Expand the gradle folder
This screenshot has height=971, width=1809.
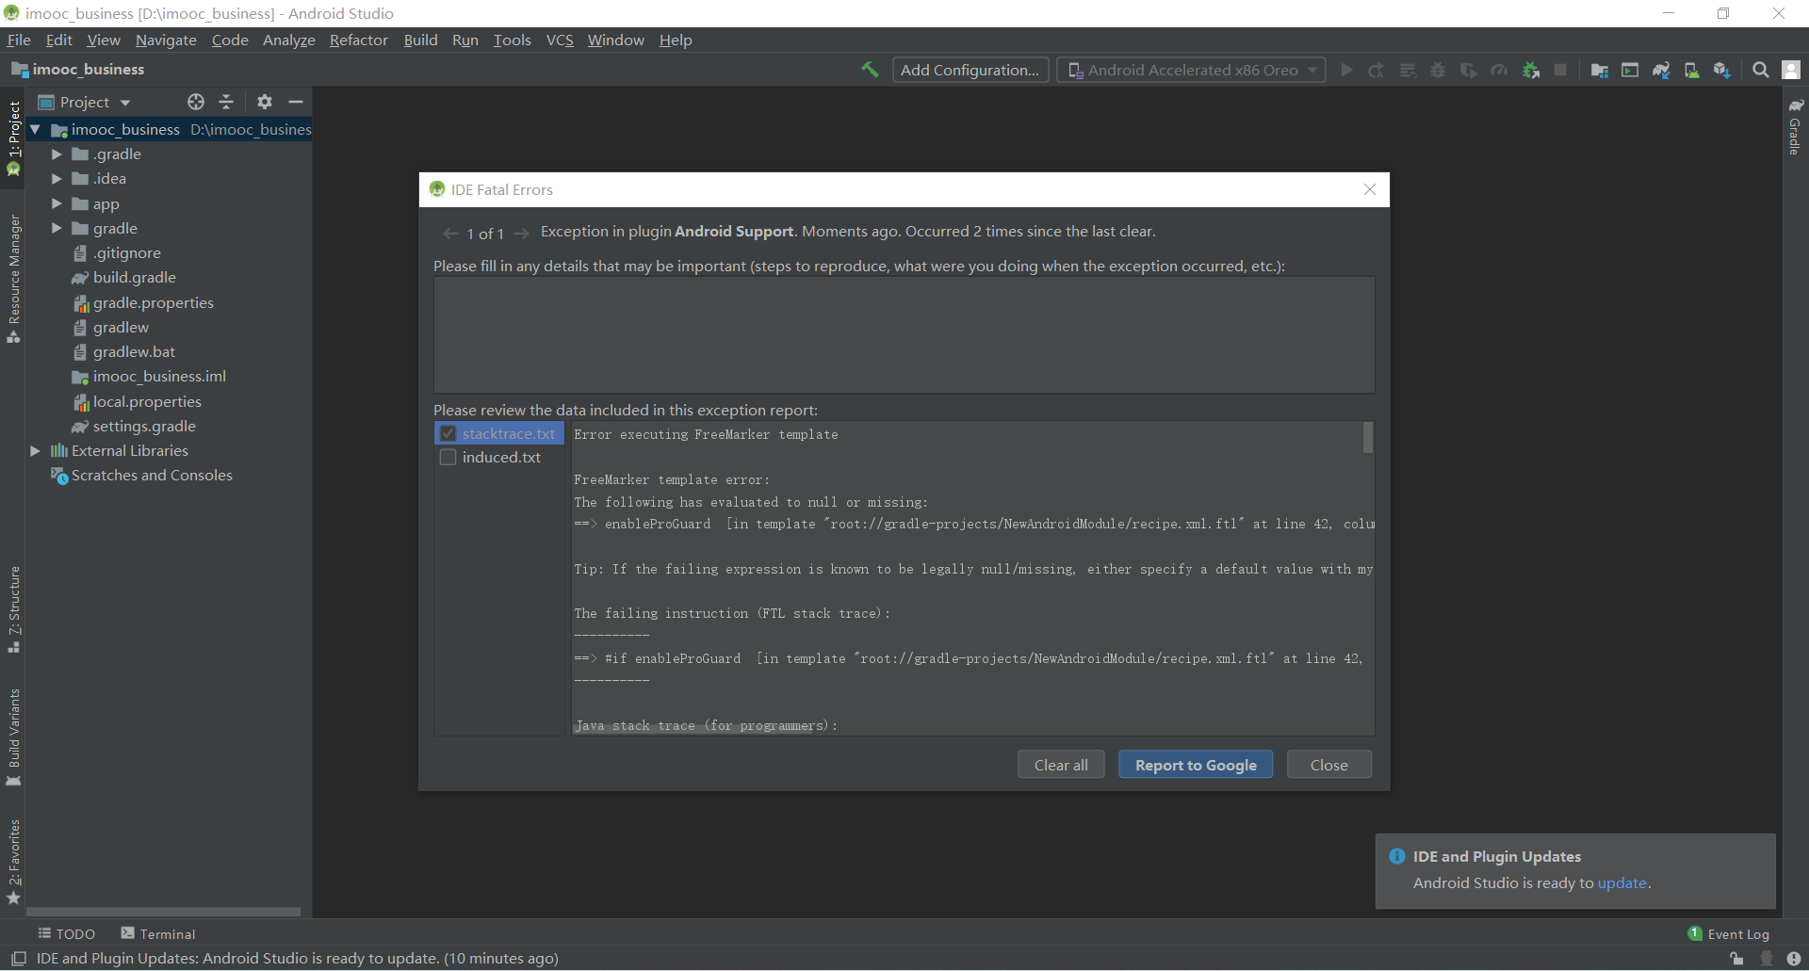pos(57,228)
